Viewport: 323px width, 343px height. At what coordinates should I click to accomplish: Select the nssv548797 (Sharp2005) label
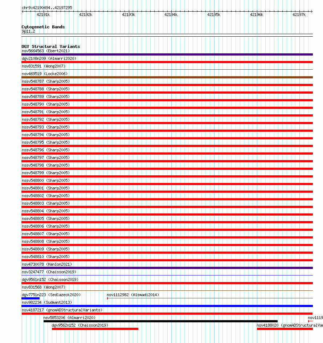click(x=46, y=158)
